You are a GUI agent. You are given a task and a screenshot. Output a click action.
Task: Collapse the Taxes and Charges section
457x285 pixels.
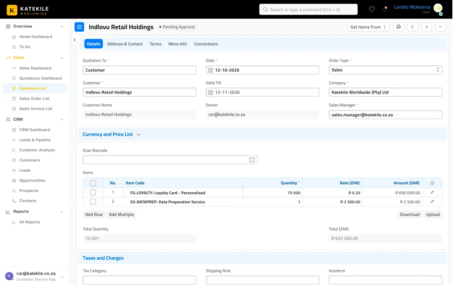pos(103,258)
